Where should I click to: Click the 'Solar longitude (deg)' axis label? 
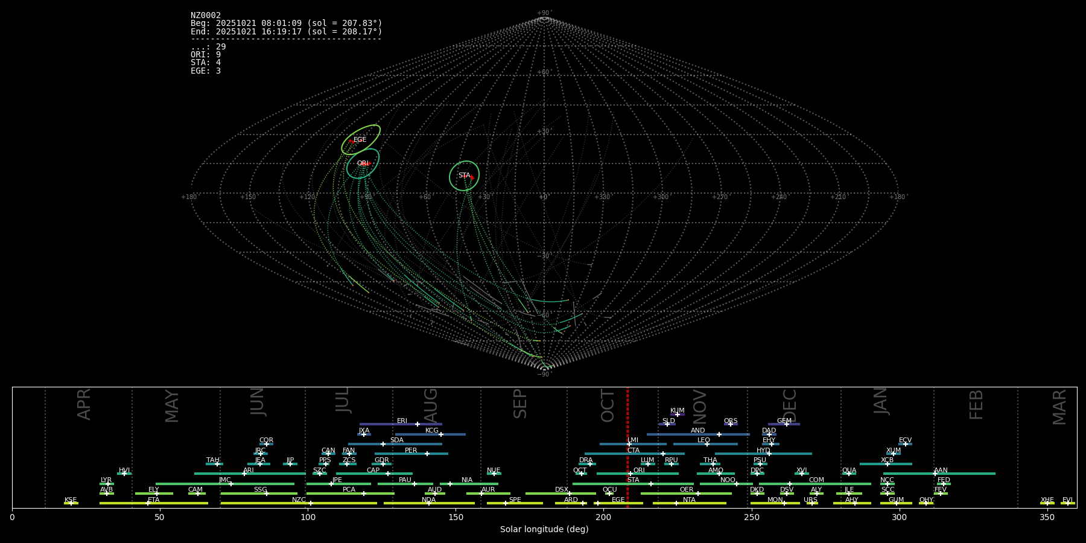(x=544, y=530)
